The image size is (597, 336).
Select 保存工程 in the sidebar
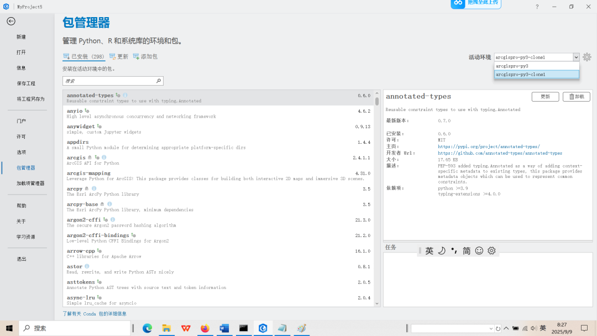(x=26, y=83)
